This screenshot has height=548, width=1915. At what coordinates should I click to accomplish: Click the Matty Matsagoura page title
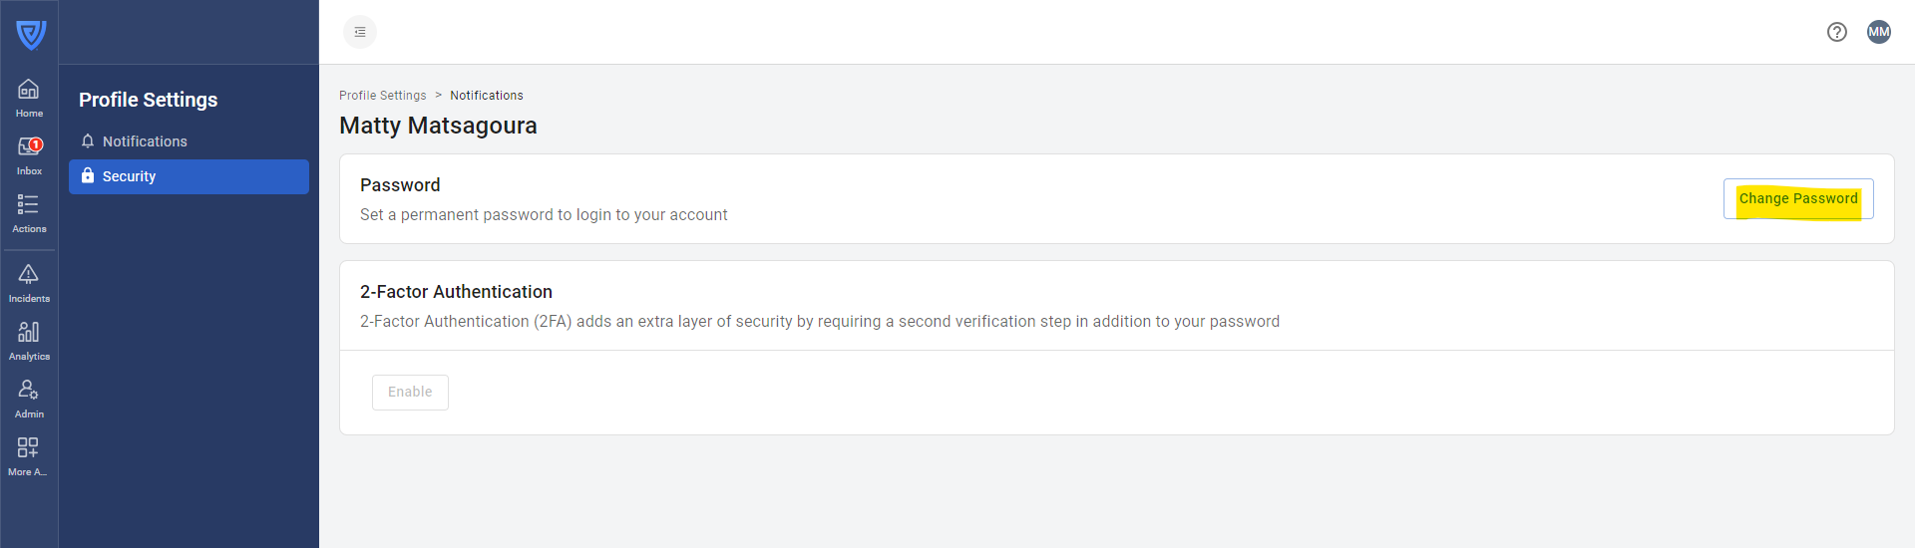pos(438,126)
